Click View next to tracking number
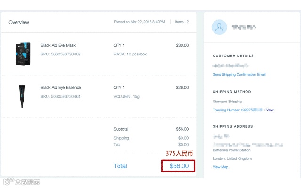This screenshot has width=301, height=188. pyautogui.click(x=270, y=110)
